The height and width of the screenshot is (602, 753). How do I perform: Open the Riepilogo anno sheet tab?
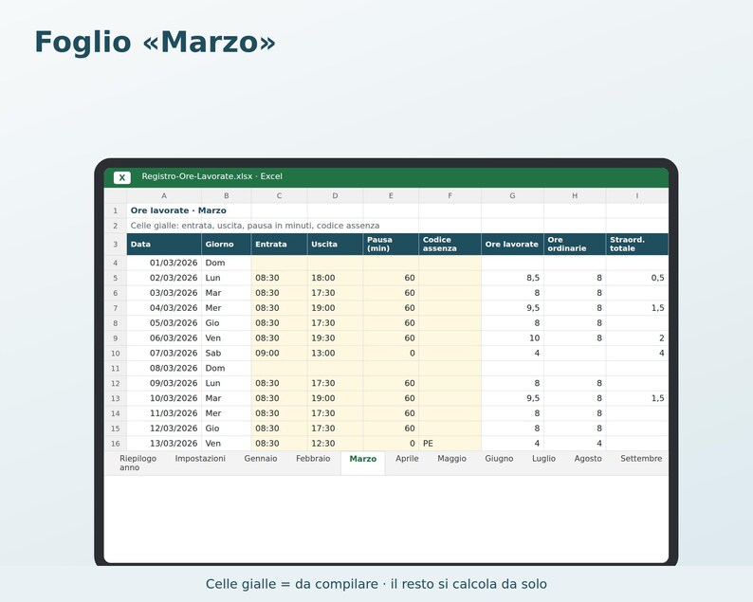(138, 464)
